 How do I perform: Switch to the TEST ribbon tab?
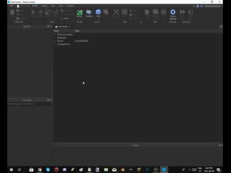[x=53, y=6]
